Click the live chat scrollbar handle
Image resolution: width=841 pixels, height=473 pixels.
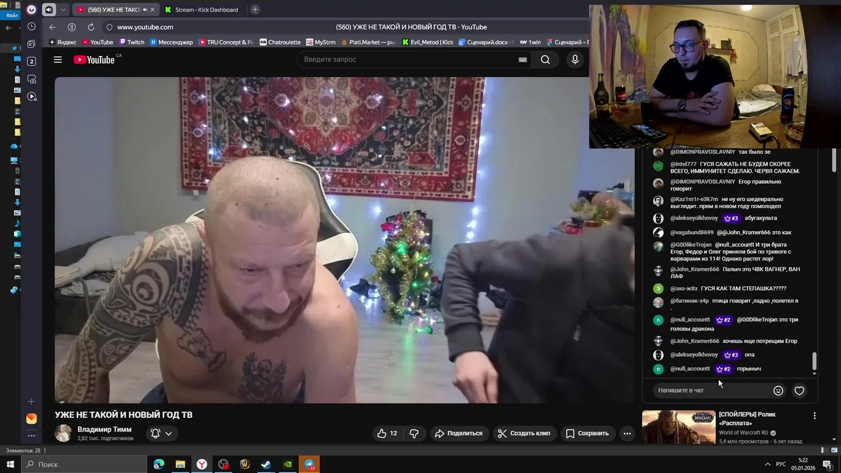(815, 361)
